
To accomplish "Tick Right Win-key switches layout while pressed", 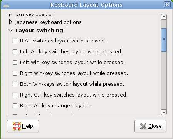I will 15,73.
